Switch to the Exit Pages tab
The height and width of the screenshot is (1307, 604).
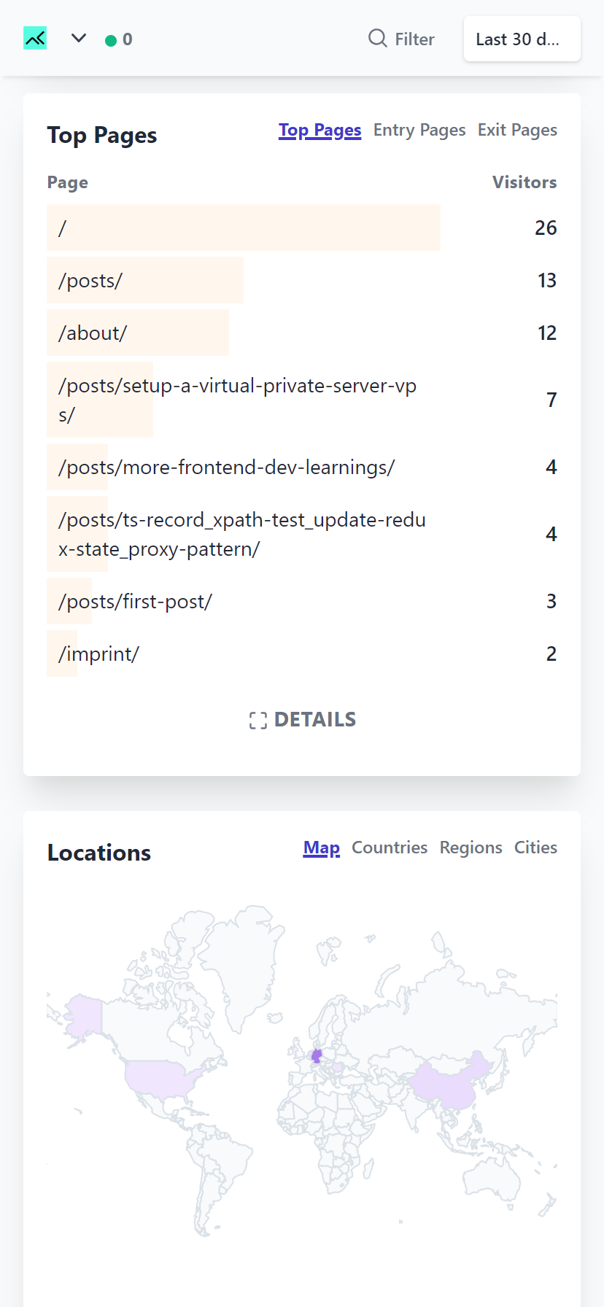click(517, 130)
